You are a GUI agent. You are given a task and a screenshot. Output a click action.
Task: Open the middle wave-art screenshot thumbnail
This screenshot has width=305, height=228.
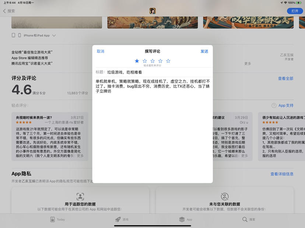pyautogui.click(x=152, y=22)
